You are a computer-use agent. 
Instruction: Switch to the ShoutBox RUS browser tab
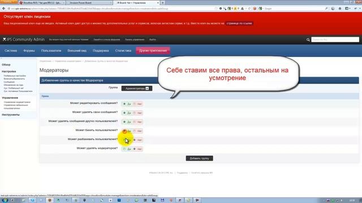pos(41,3)
